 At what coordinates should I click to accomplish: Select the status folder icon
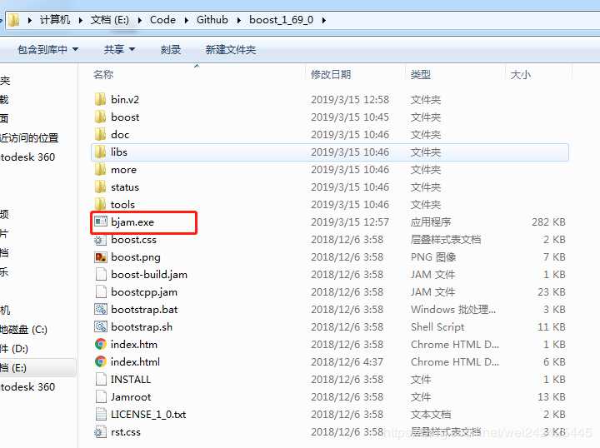[100, 187]
